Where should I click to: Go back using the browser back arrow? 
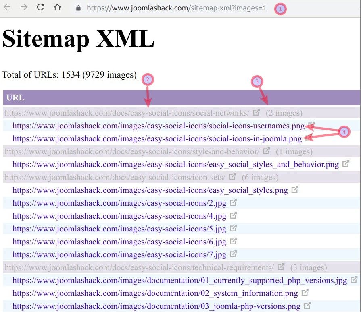coord(7,7)
